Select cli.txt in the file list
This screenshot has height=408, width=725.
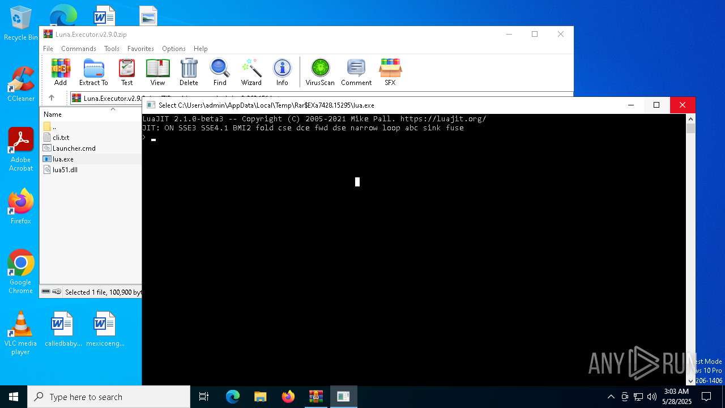[x=57, y=138]
